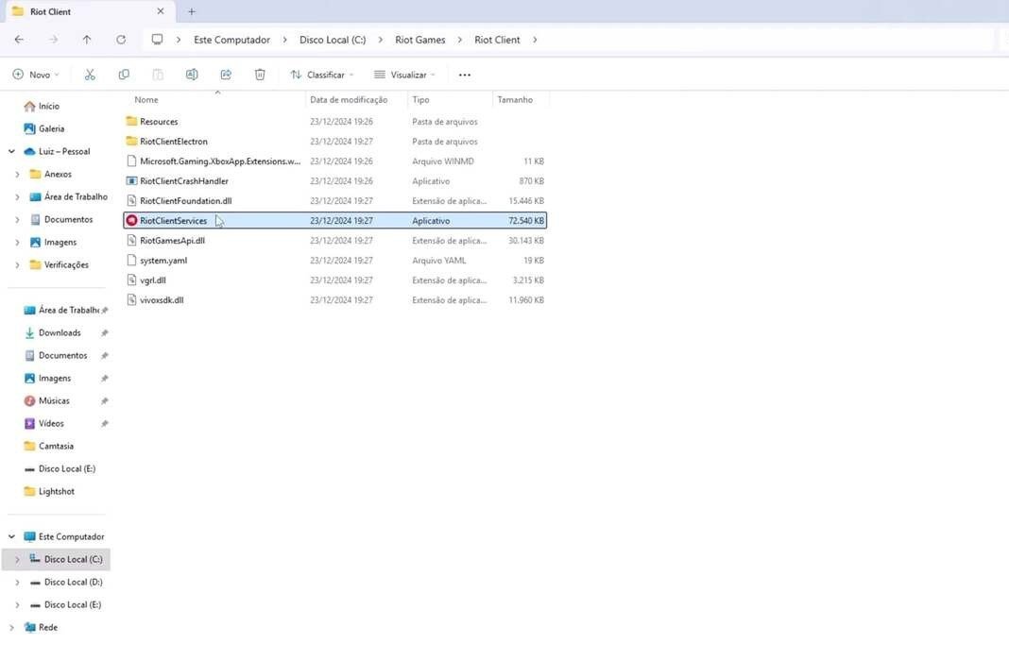Viewport: 1009px width, 661px height.
Task: Select the vgrl.dll file
Action: (x=335, y=280)
